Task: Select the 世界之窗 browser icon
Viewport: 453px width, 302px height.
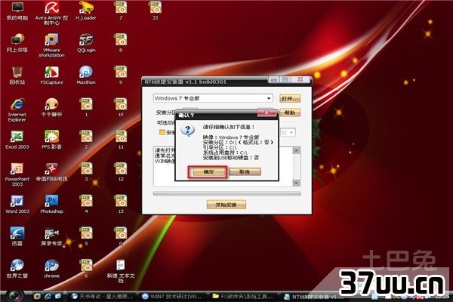Action: point(17,269)
